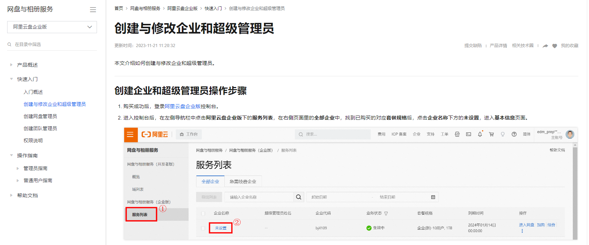Click 工单 in the console top menu
This screenshot has width=589, height=245.
pos(444,134)
